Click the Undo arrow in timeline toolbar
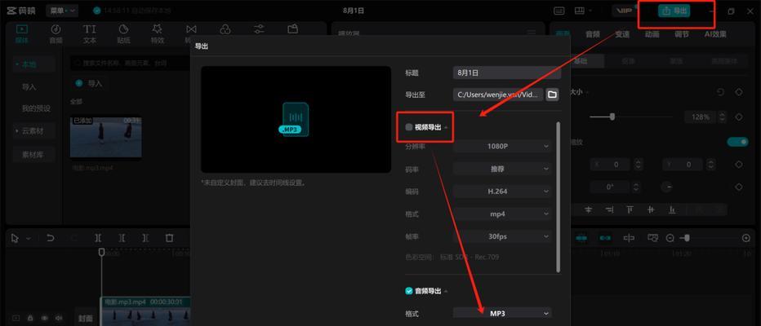This screenshot has height=326, width=761. pyautogui.click(x=51, y=238)
